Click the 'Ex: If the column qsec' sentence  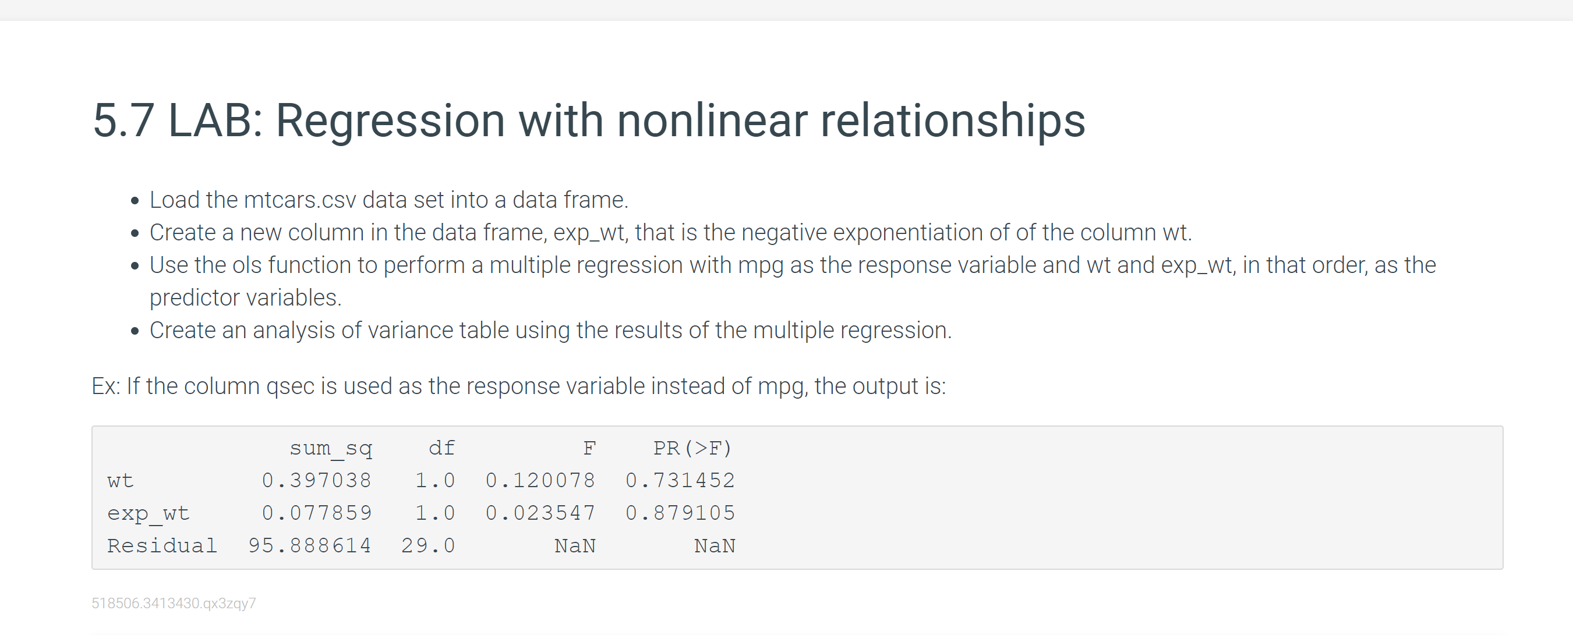coord(518,386)
